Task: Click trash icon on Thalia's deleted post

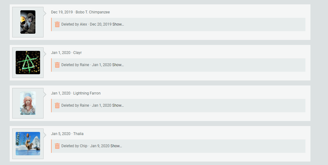Action: 57,146
